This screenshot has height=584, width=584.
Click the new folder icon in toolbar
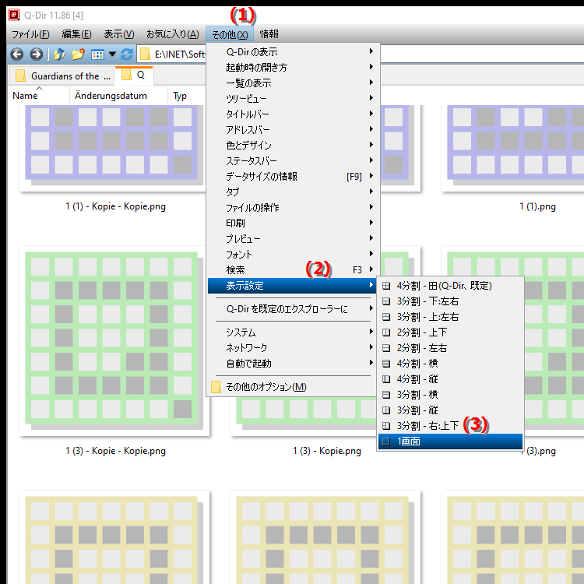click(x=78, y=55)
